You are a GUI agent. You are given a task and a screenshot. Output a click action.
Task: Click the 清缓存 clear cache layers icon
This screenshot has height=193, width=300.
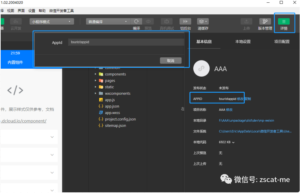pyautogui.click(x=203, y=21)
